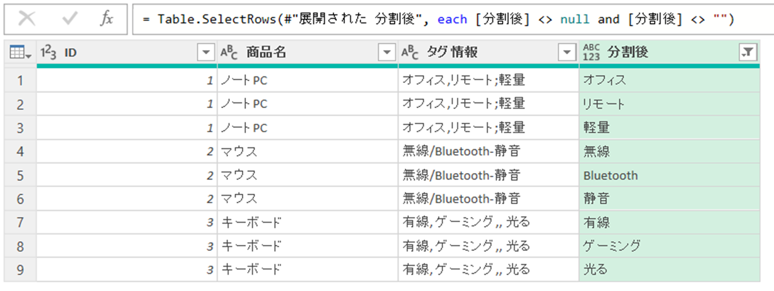
Task: Open the タグ情報 column filter dropdown
Action: pyautogui.click(x=567, y=53)
